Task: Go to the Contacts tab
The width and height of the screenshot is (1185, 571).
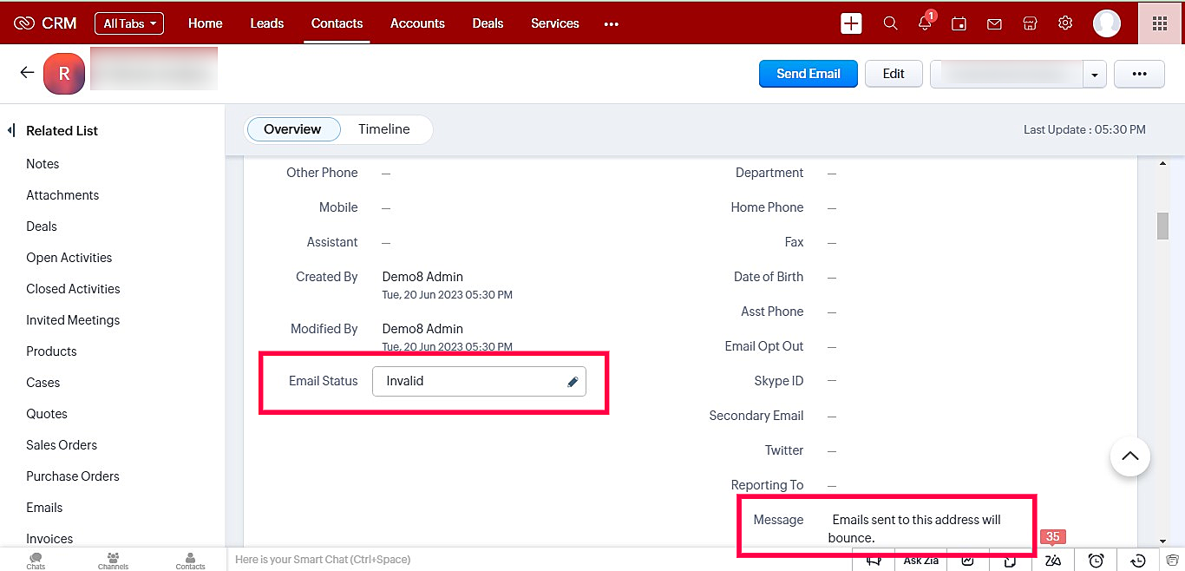Action: pyautogui.click(x=337, y=23)
